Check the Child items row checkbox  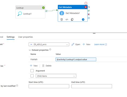click(32, 76)
